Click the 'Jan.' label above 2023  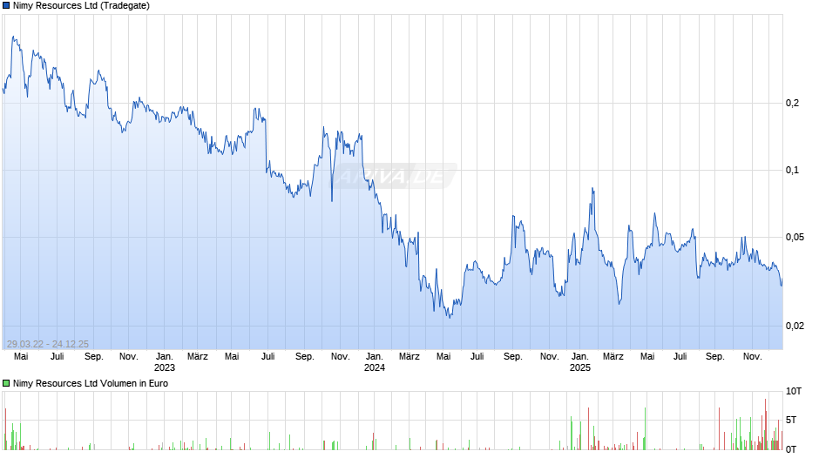pos(165,356)
